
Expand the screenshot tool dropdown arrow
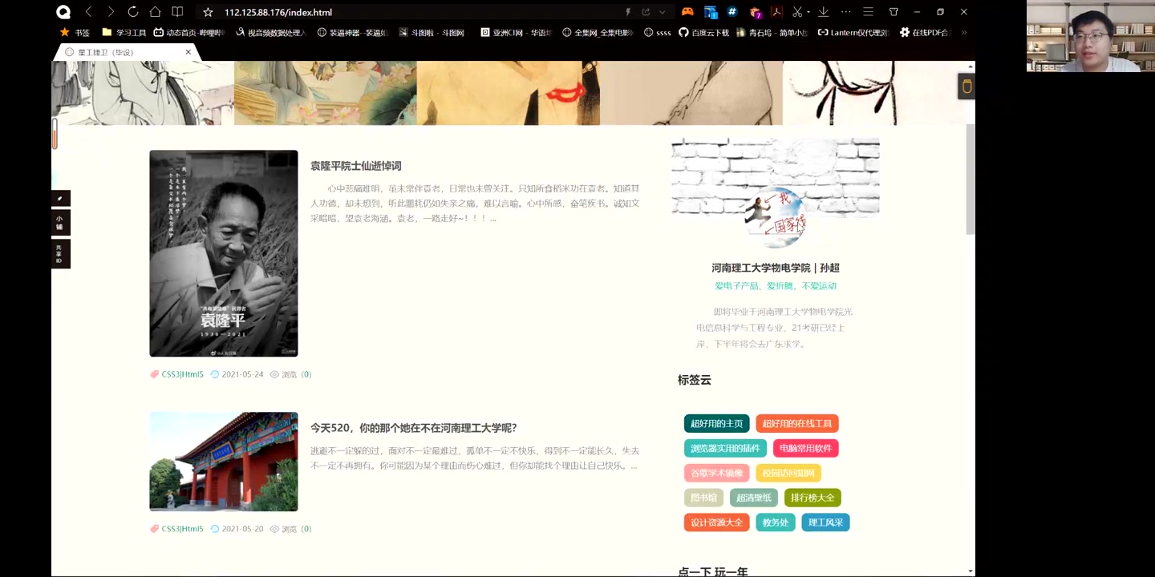tap(808, 12)
